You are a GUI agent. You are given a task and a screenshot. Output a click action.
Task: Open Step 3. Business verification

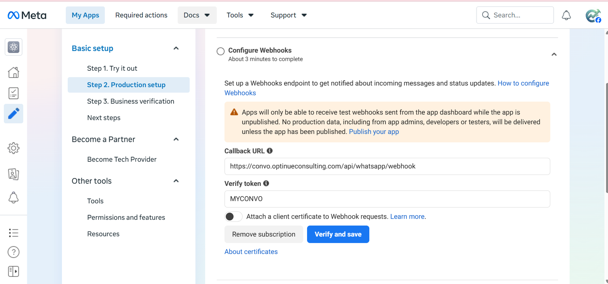point(131,102)
